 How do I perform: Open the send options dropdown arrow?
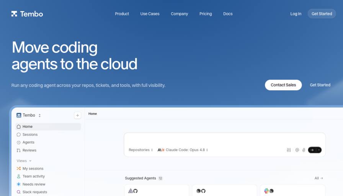click(319, 150)
